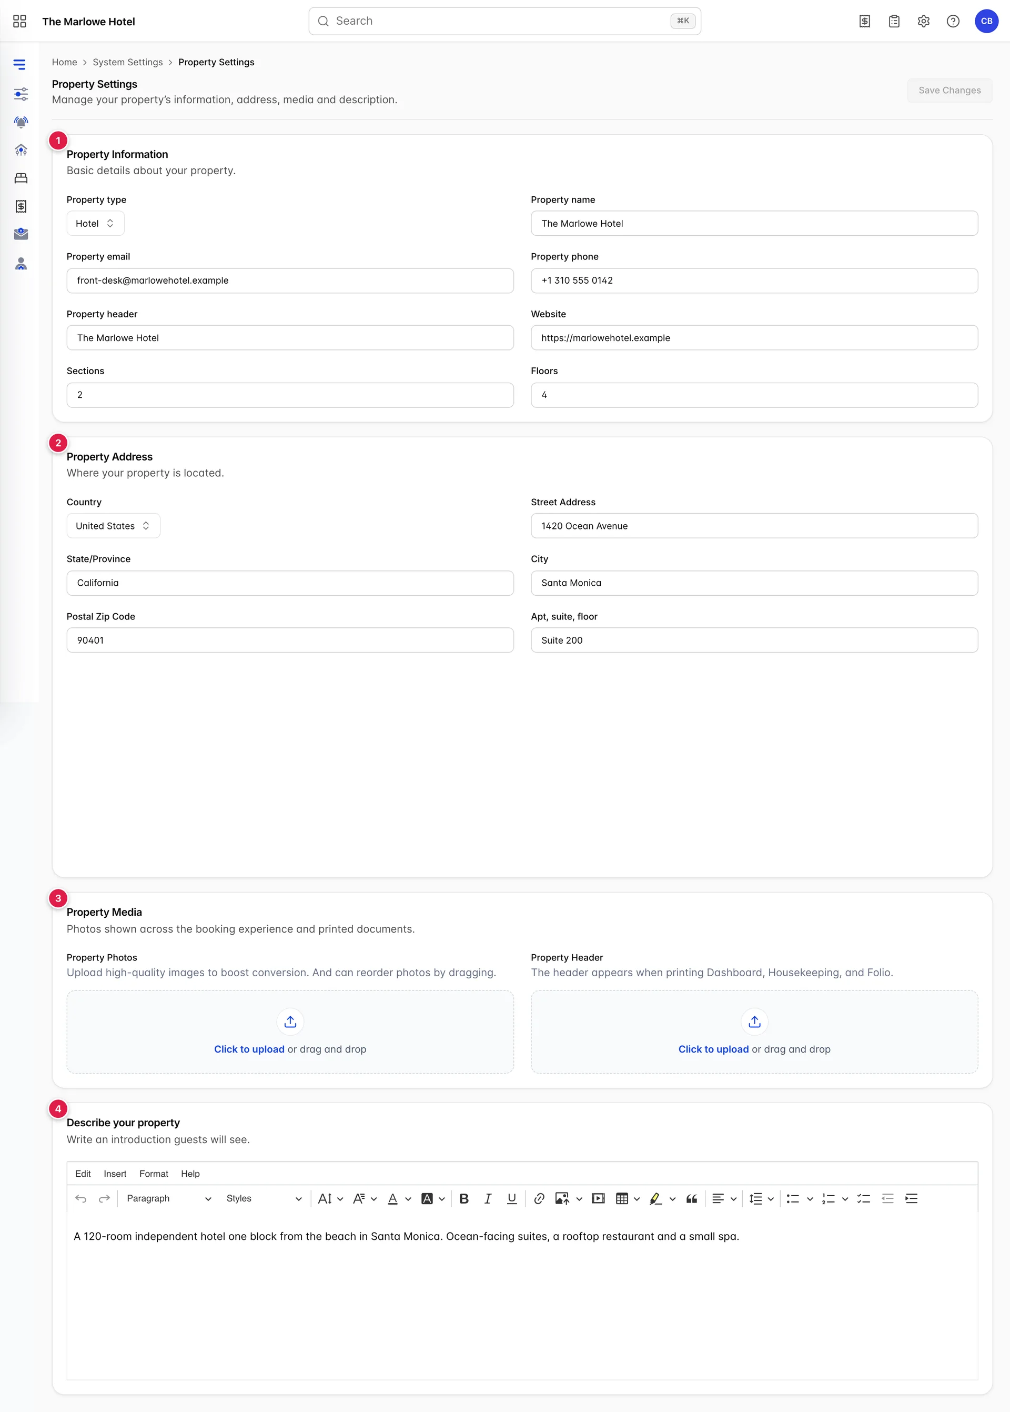Go to the System Settings breadcrumb
This screenshot has height=1412, width=1010.
pos(127,62)
